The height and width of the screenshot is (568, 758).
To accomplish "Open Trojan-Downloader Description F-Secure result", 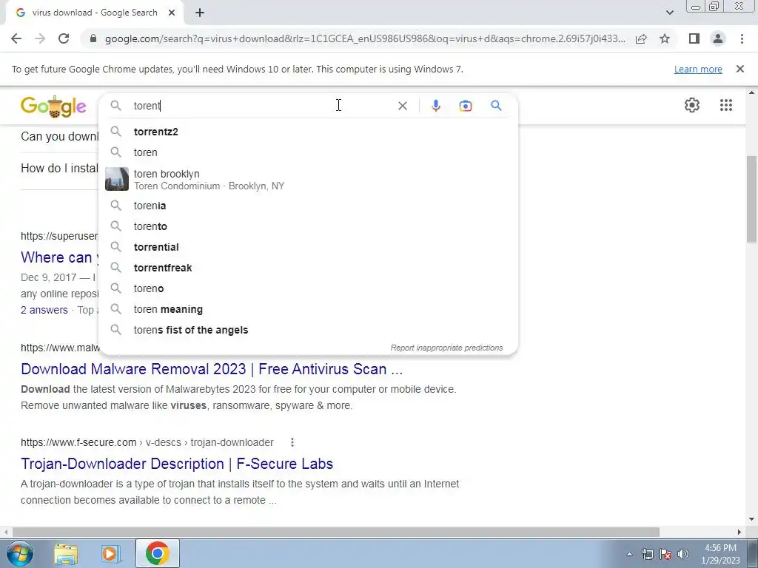I will point(177,464).
